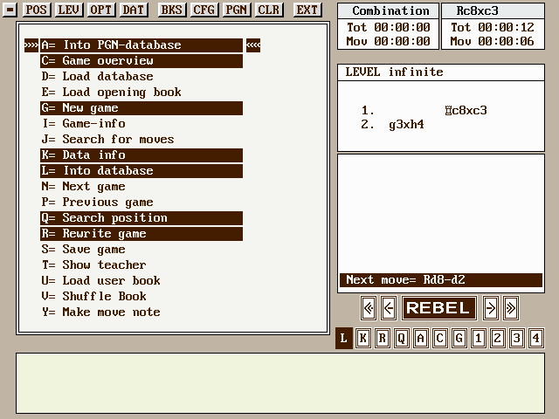
Task: Click the REBEL logo button
Action: (438, 307)
